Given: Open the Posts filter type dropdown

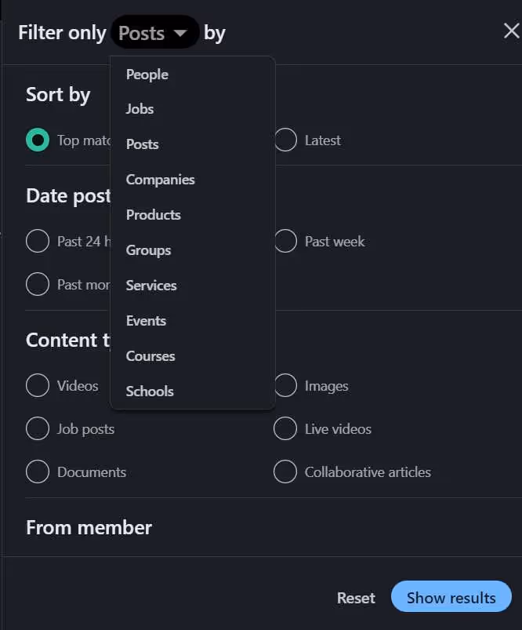Looking at the screenshot, I should pyautogui.click(x=154, y=32).
